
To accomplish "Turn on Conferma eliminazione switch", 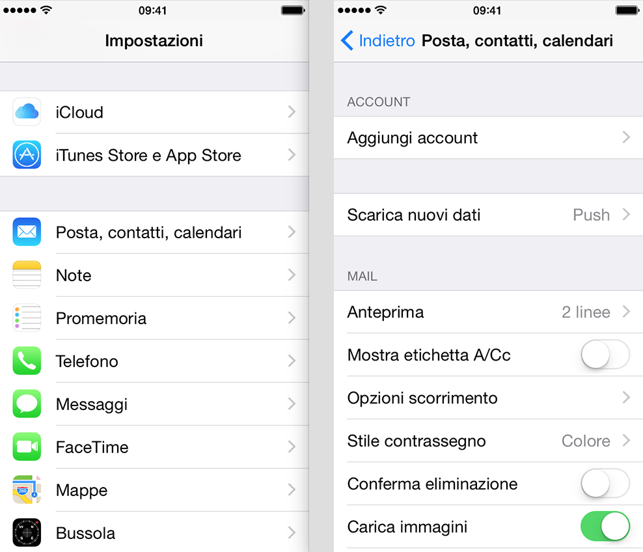I will click(605, 484).
